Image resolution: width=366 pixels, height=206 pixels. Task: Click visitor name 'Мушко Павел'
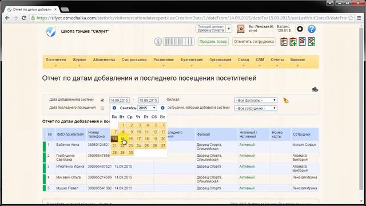(x=67, y=188)
